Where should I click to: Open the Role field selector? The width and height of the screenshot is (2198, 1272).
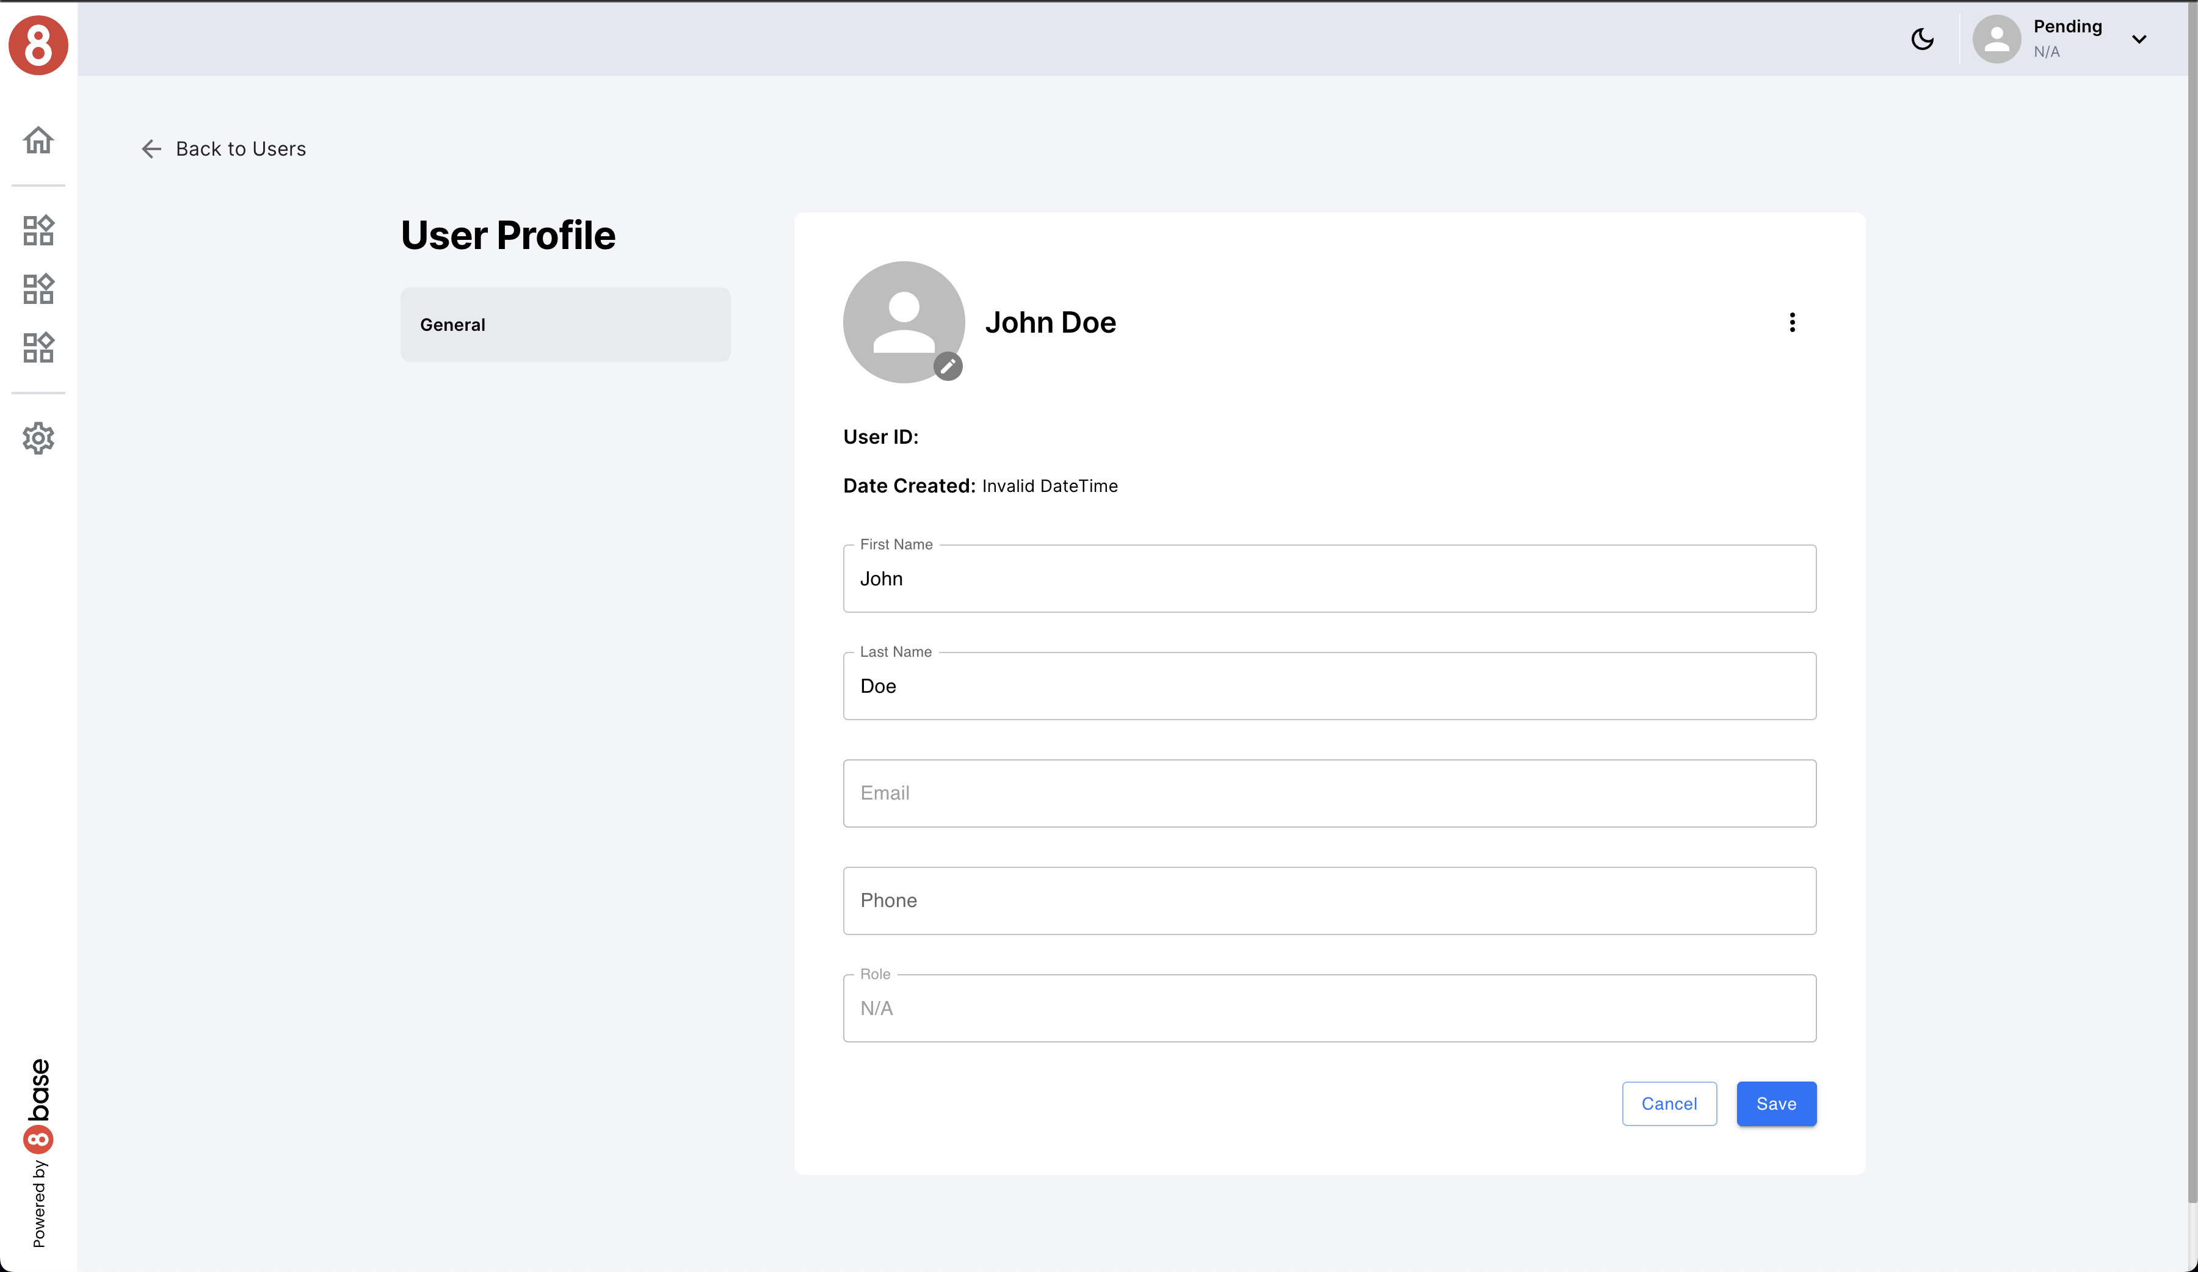pos(1329,1008)
